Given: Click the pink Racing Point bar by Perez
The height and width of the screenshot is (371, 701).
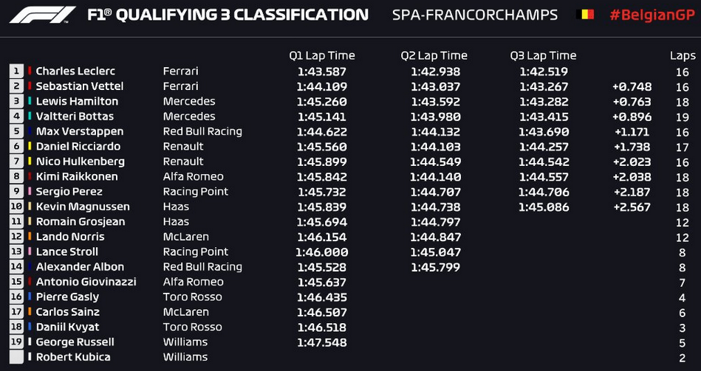Looking at the screenshot, I should click(x=30, y=191).
